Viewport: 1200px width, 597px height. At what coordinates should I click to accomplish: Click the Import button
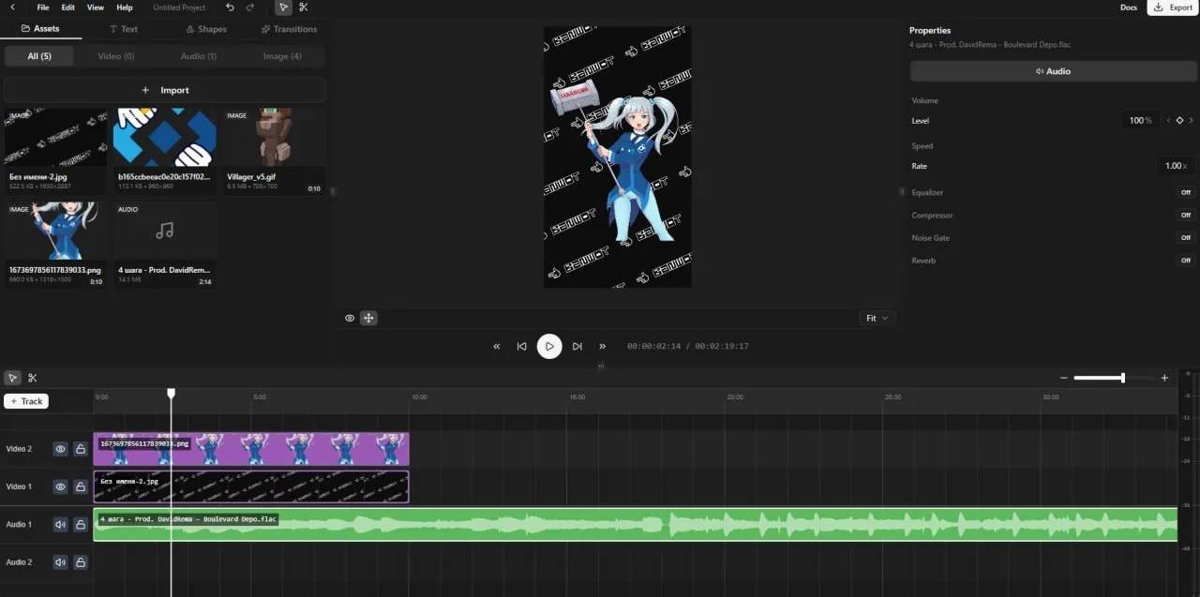click(165, 90)
